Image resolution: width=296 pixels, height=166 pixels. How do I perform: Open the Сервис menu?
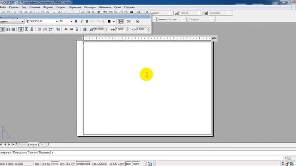tap(61, 7)
